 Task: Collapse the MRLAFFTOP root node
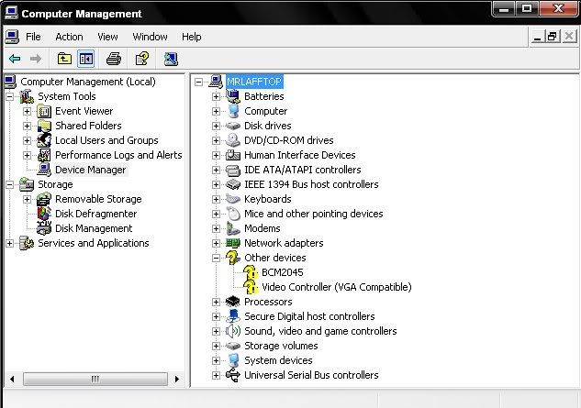[199, 82]
